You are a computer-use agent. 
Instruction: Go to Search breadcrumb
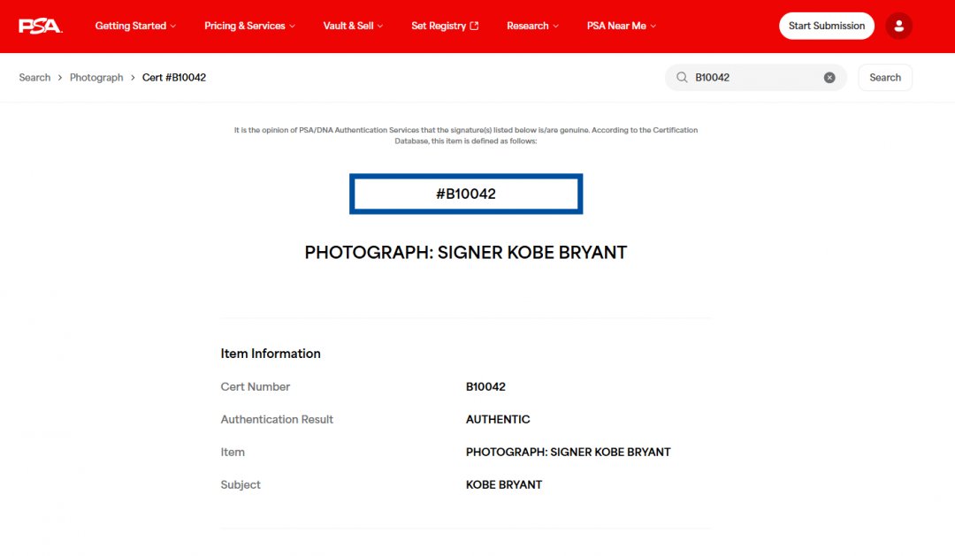(34, 77)
